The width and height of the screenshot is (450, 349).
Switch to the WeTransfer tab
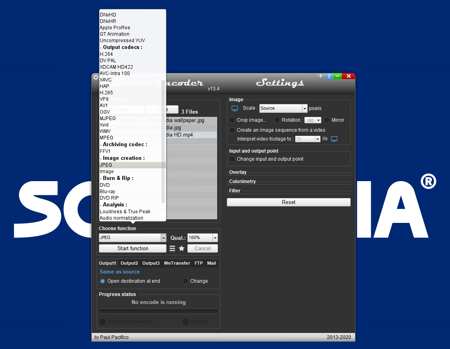tap(177, 263)
